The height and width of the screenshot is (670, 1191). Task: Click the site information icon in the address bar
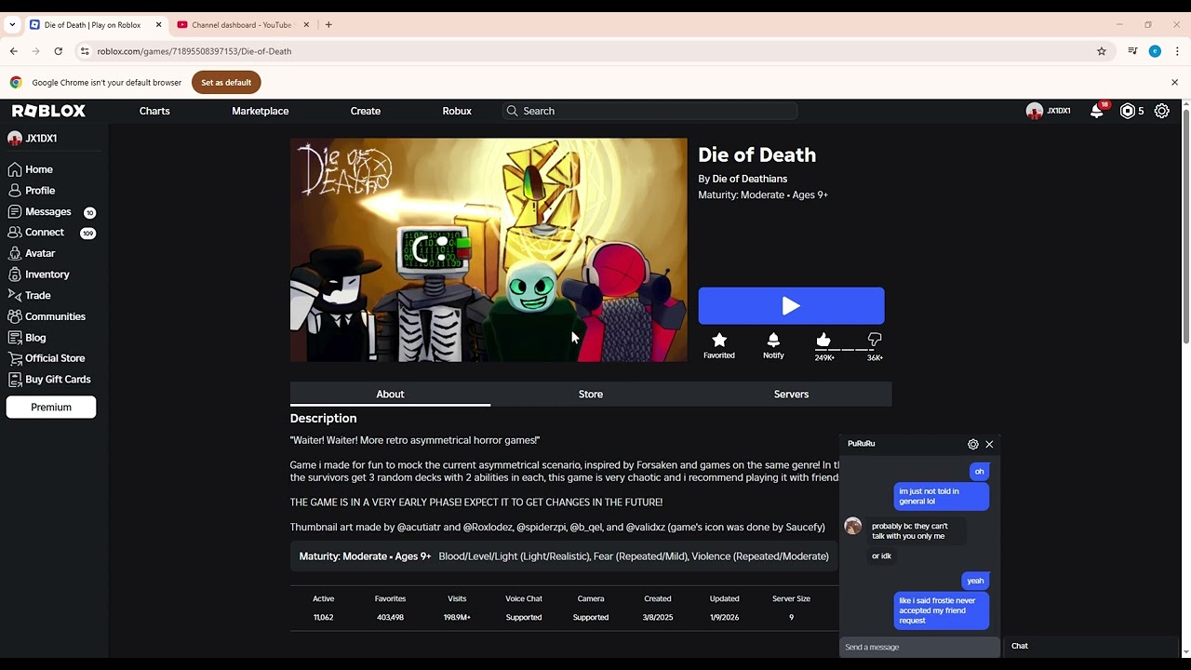[85, 51]
